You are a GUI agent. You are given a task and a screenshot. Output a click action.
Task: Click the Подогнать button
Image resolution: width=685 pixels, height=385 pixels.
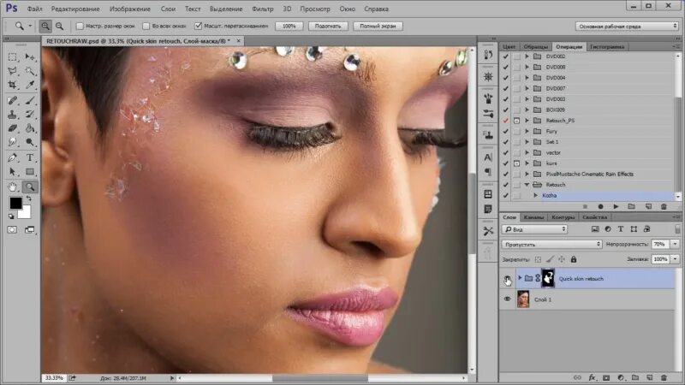pos(328,27)
